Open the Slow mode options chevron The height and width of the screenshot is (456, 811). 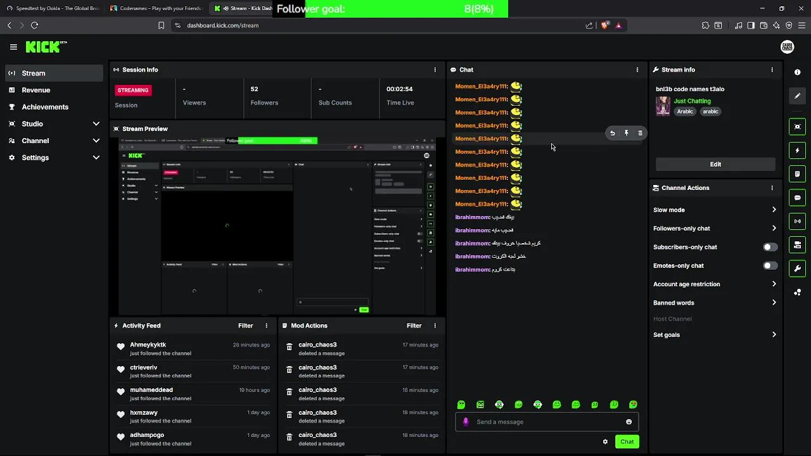coord(774,210)
